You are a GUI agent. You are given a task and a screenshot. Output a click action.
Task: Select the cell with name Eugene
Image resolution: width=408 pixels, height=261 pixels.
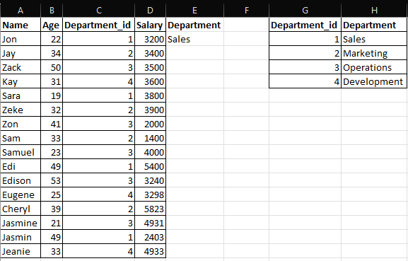point(21,195)
